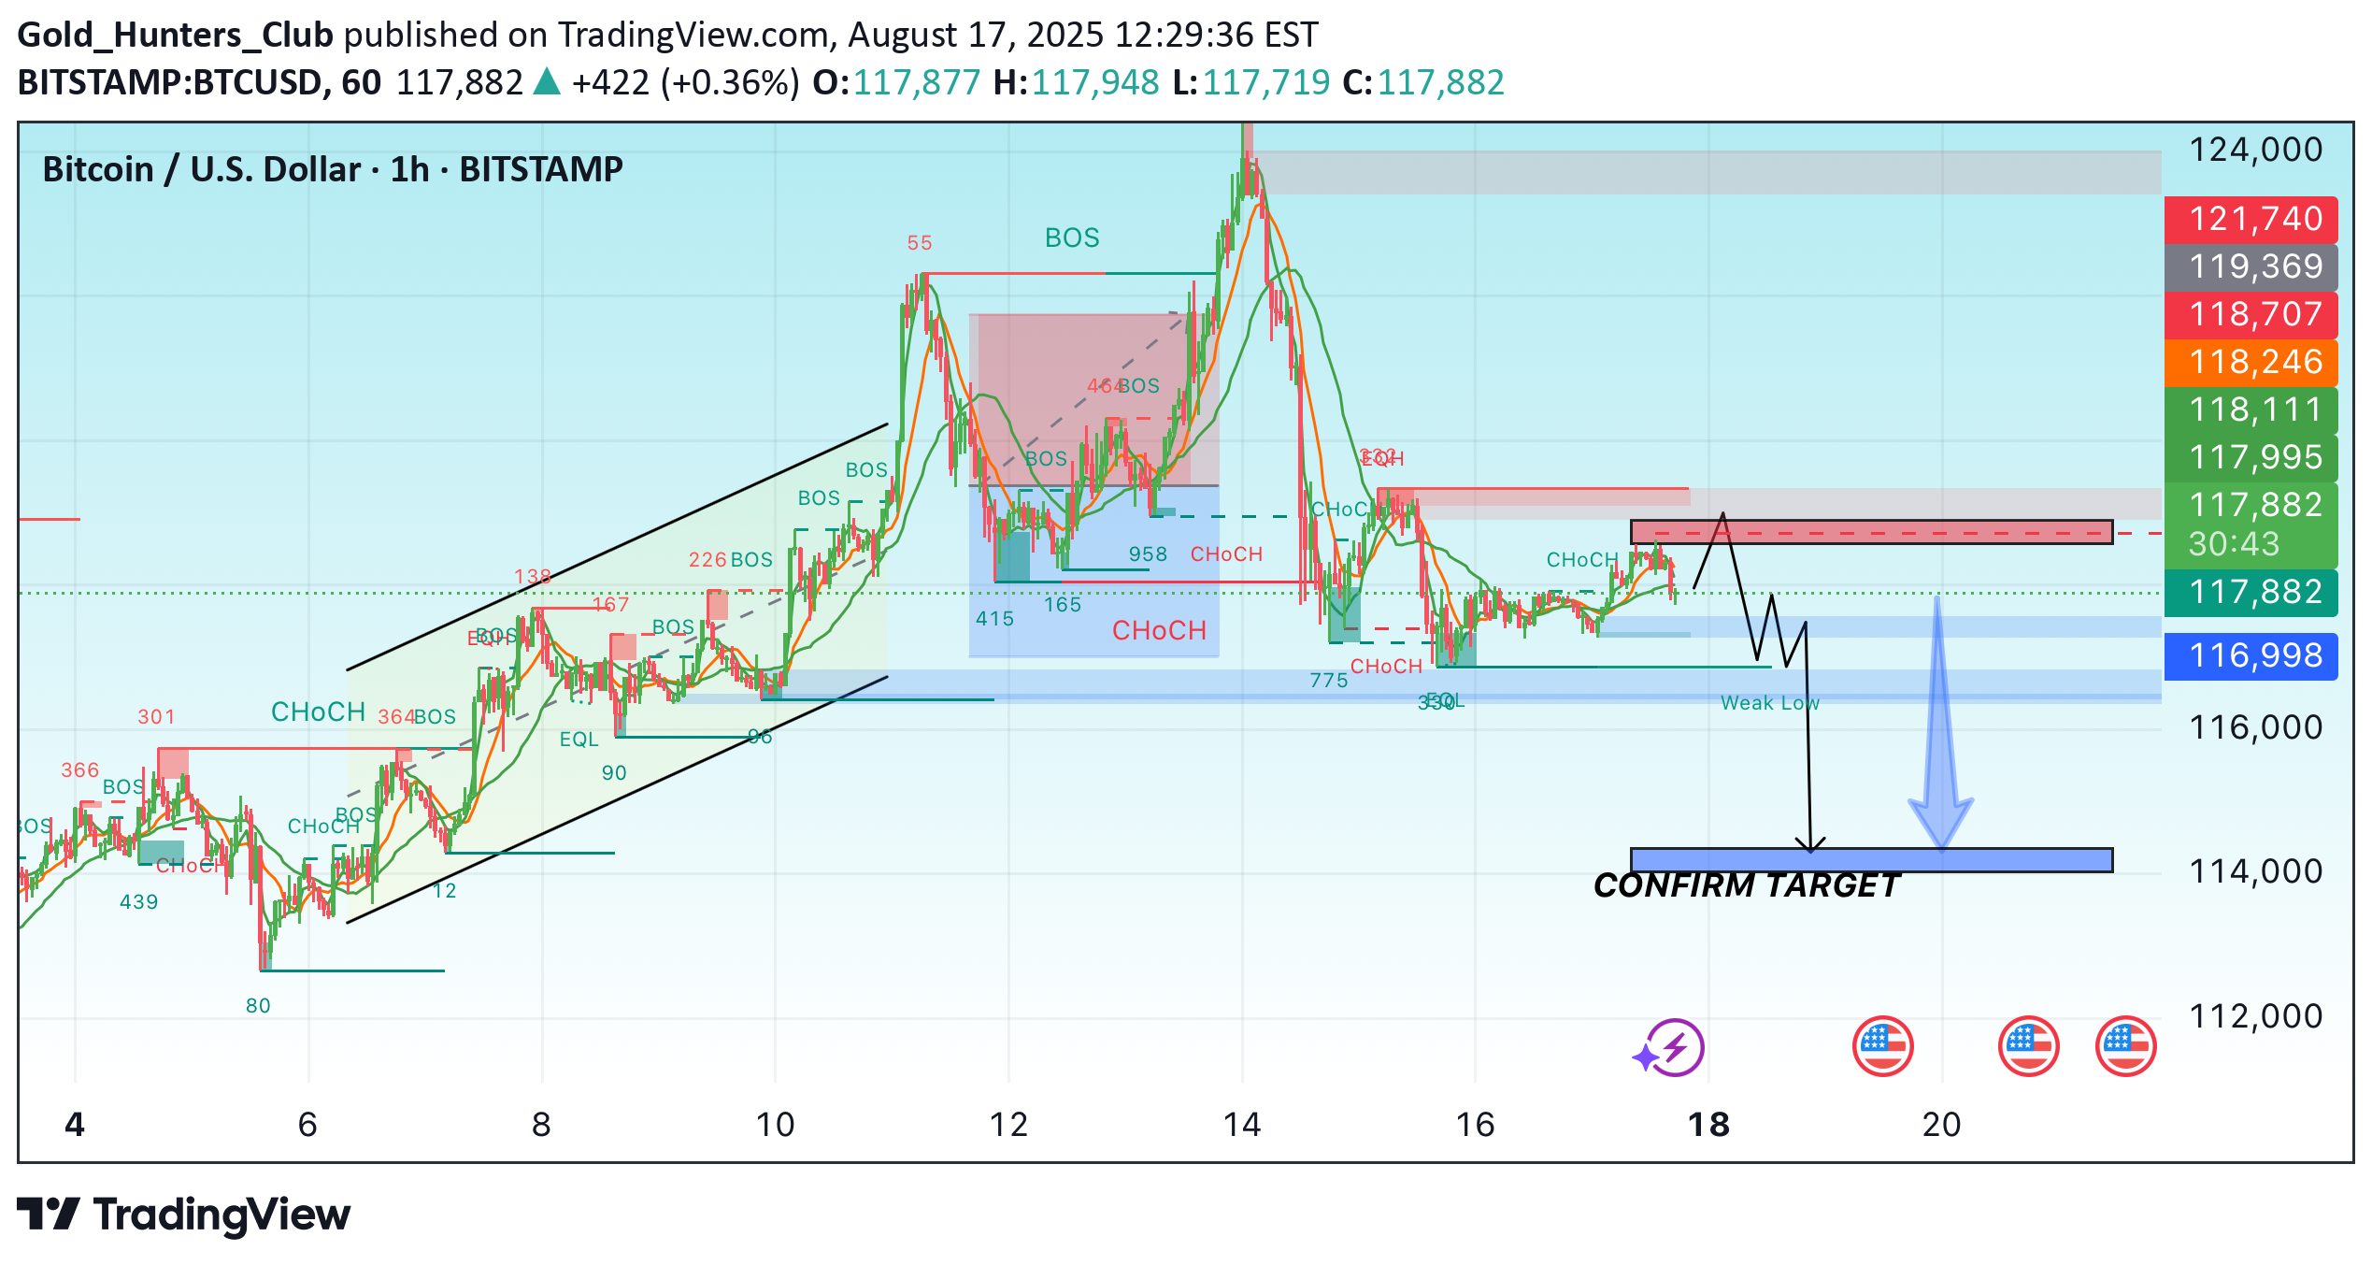
Task: Click date 6 on time axis
Action: point(307,1125)
